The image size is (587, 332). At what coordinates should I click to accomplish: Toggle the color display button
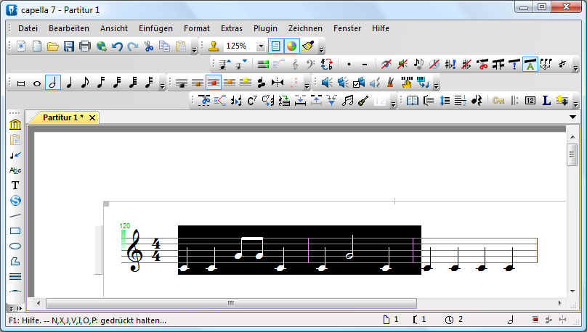click(x=292, y=46)
